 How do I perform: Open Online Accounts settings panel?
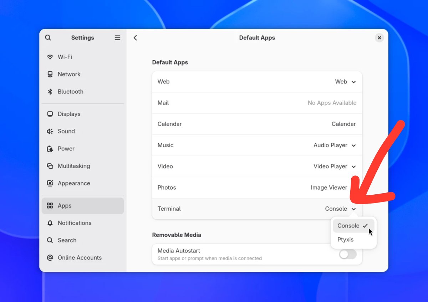click(83, 258)
